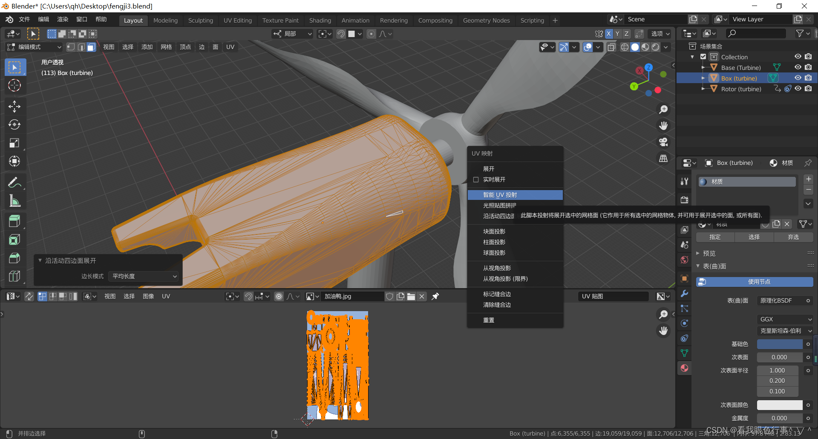Viewport: 818px width, 439px height.
Task: Open the Shading workspace tab
Action: (320, 20)
